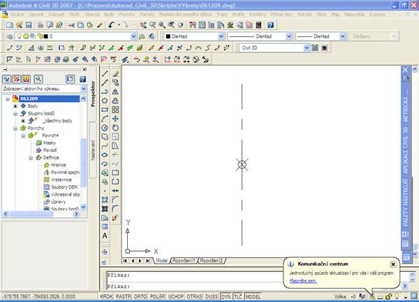Open the QuickCalc calculator icon
The height and width of the screenshot is (302, 419).
(258, 25)
